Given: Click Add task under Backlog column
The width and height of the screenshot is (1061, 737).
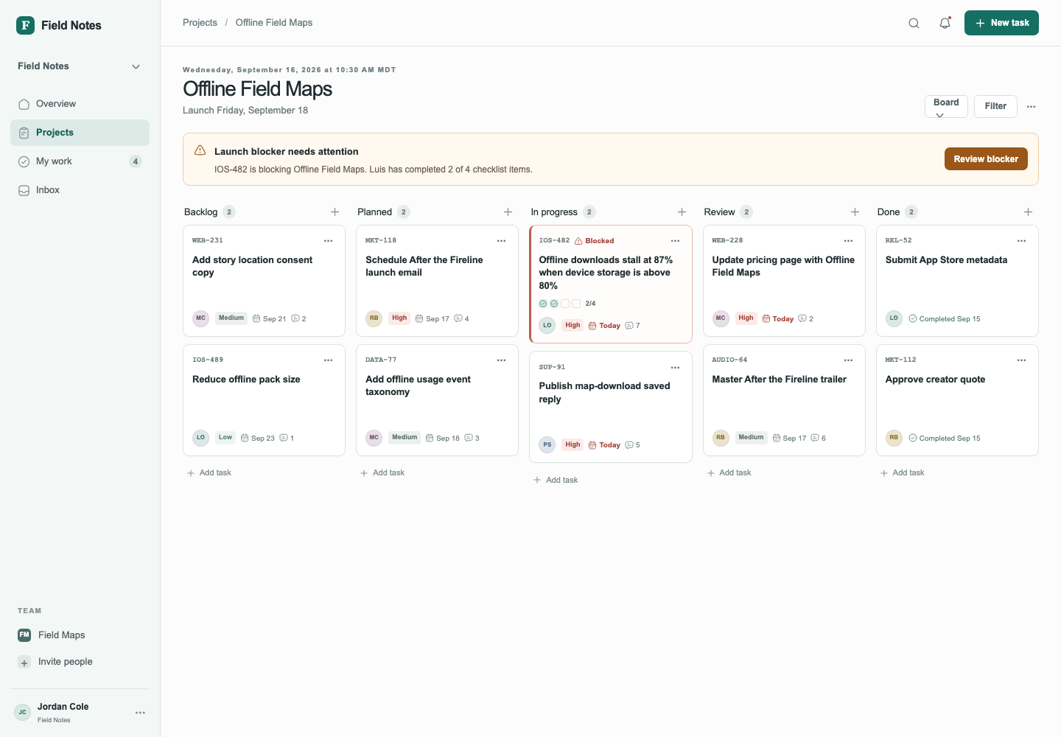Looking at the screenshot, I should click(209, 473).
